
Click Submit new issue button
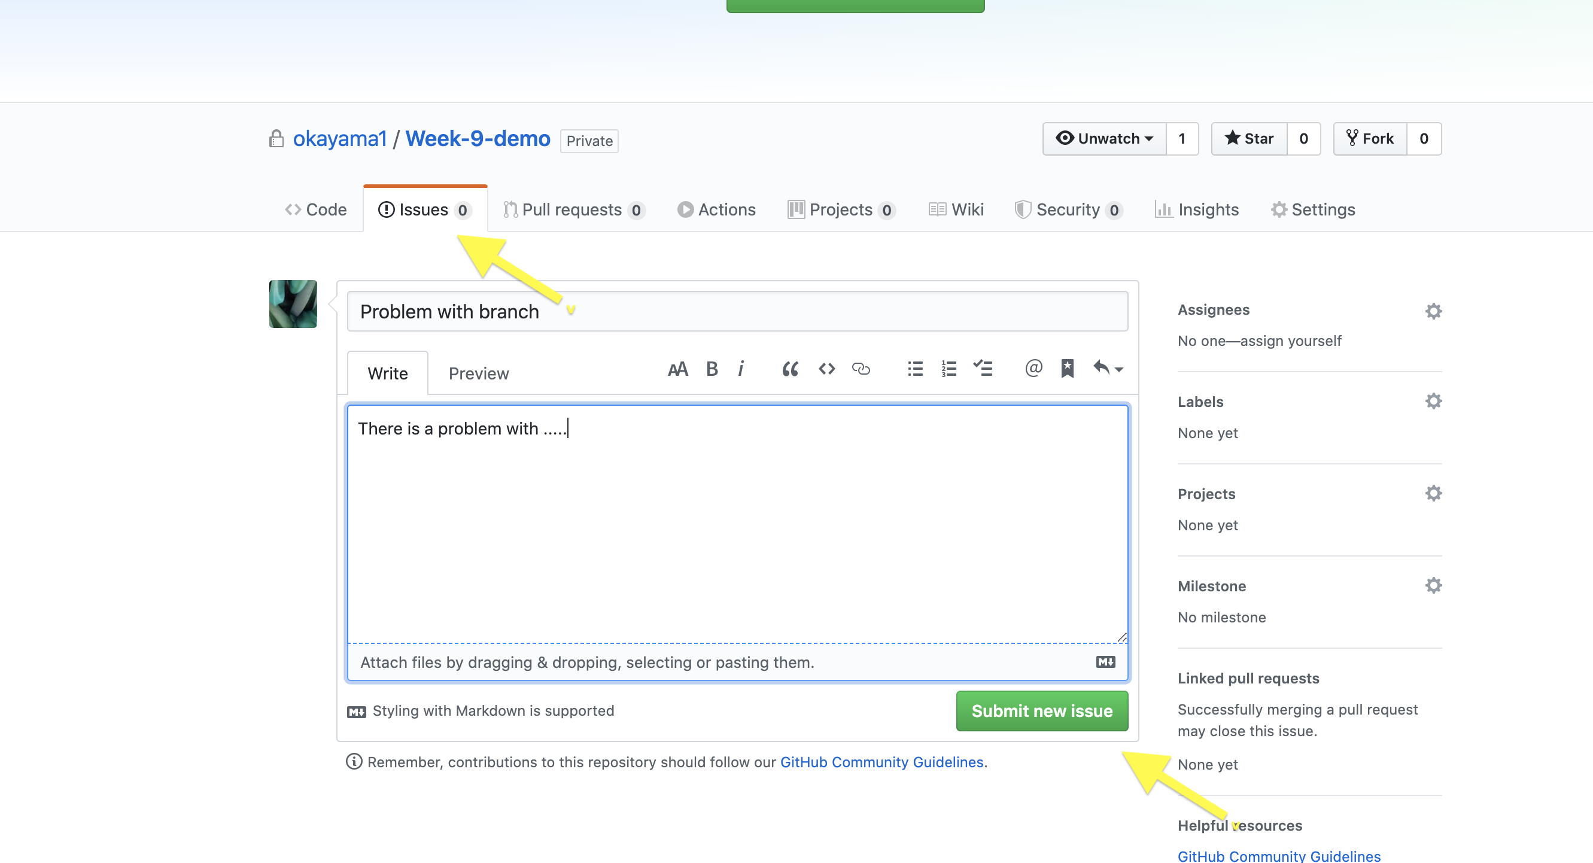pyautogui.click(x=1041, y=711)
